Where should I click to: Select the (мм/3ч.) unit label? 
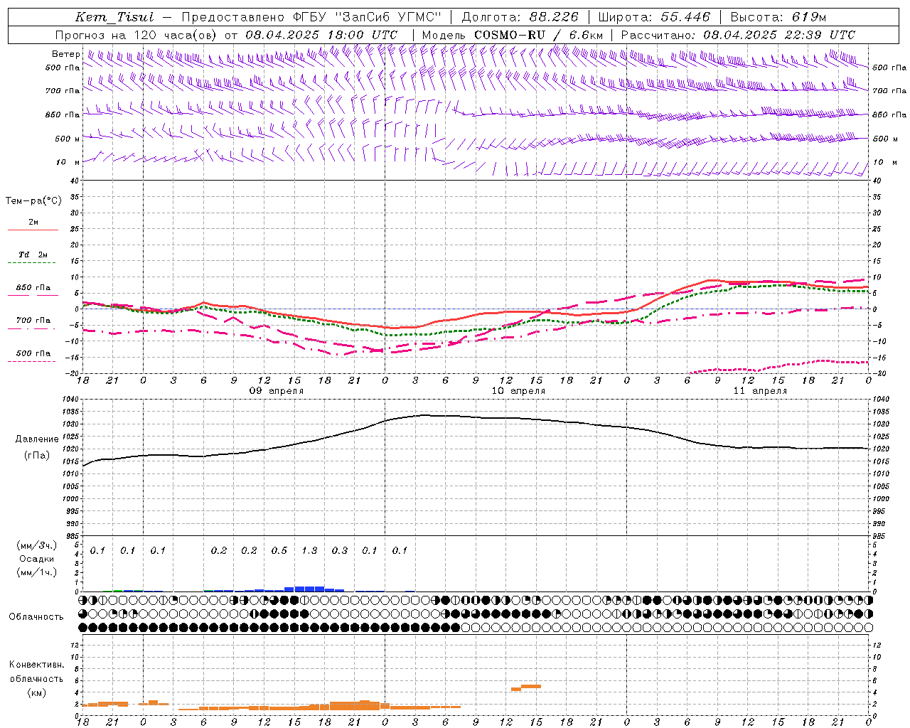[x=36, y=546]
